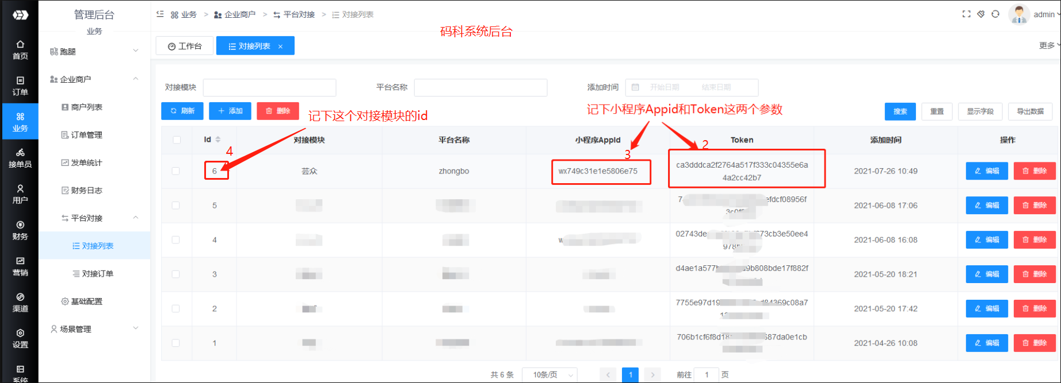Click the 刷新 refresh button

click(x=182, y=111)
